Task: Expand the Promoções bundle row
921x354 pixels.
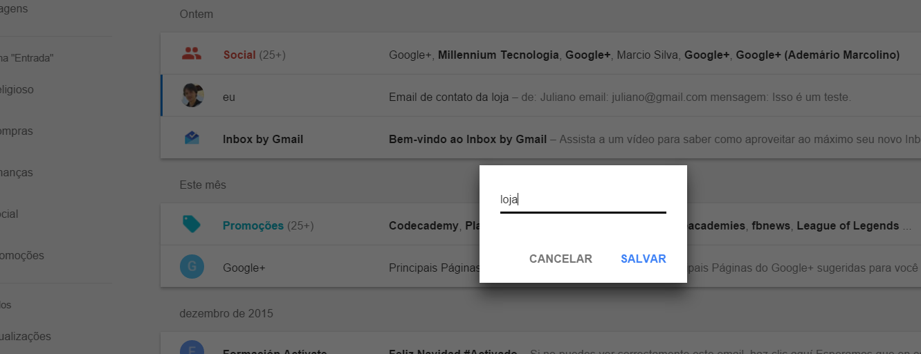Action: pyautogui.click(x=540, y=225)
